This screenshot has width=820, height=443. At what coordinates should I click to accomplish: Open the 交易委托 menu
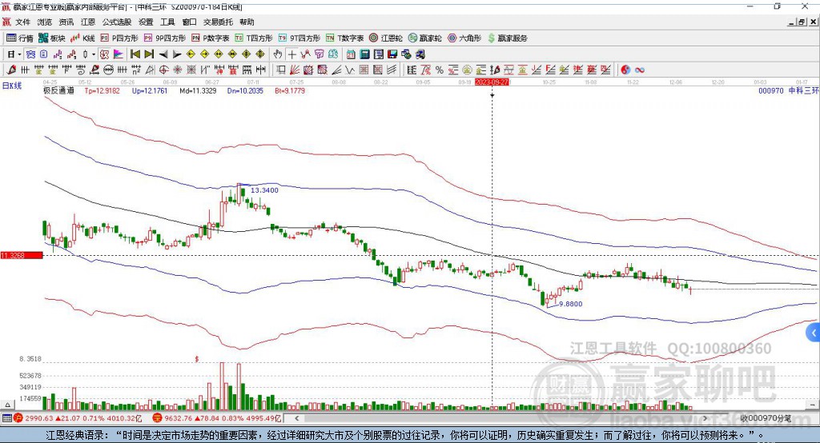(x=218, y=22)
